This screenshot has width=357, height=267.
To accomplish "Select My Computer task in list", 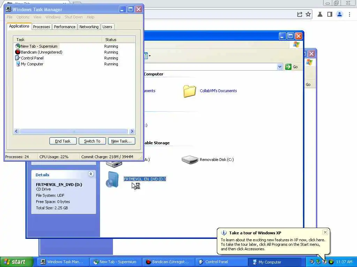I will click(74, 64).
